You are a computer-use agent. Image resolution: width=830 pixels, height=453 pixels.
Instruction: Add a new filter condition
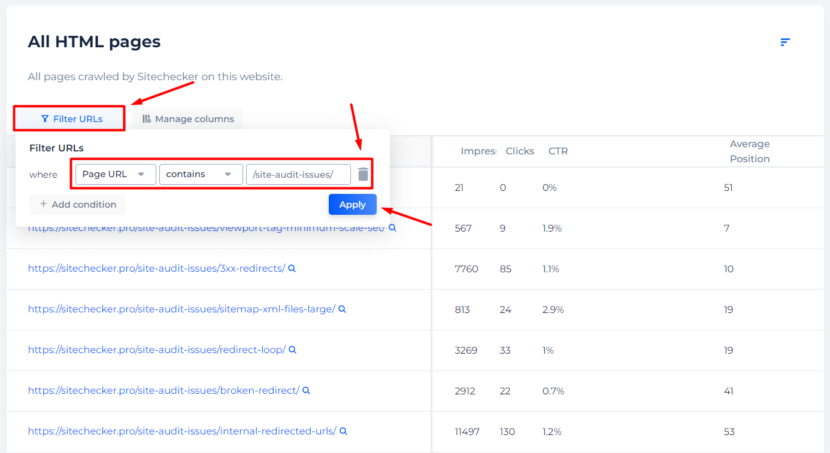(x=77, y=204)
